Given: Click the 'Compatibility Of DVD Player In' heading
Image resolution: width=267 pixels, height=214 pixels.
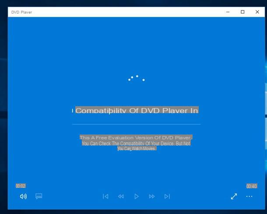Looking at the screenshot, I should coord(137,110).
